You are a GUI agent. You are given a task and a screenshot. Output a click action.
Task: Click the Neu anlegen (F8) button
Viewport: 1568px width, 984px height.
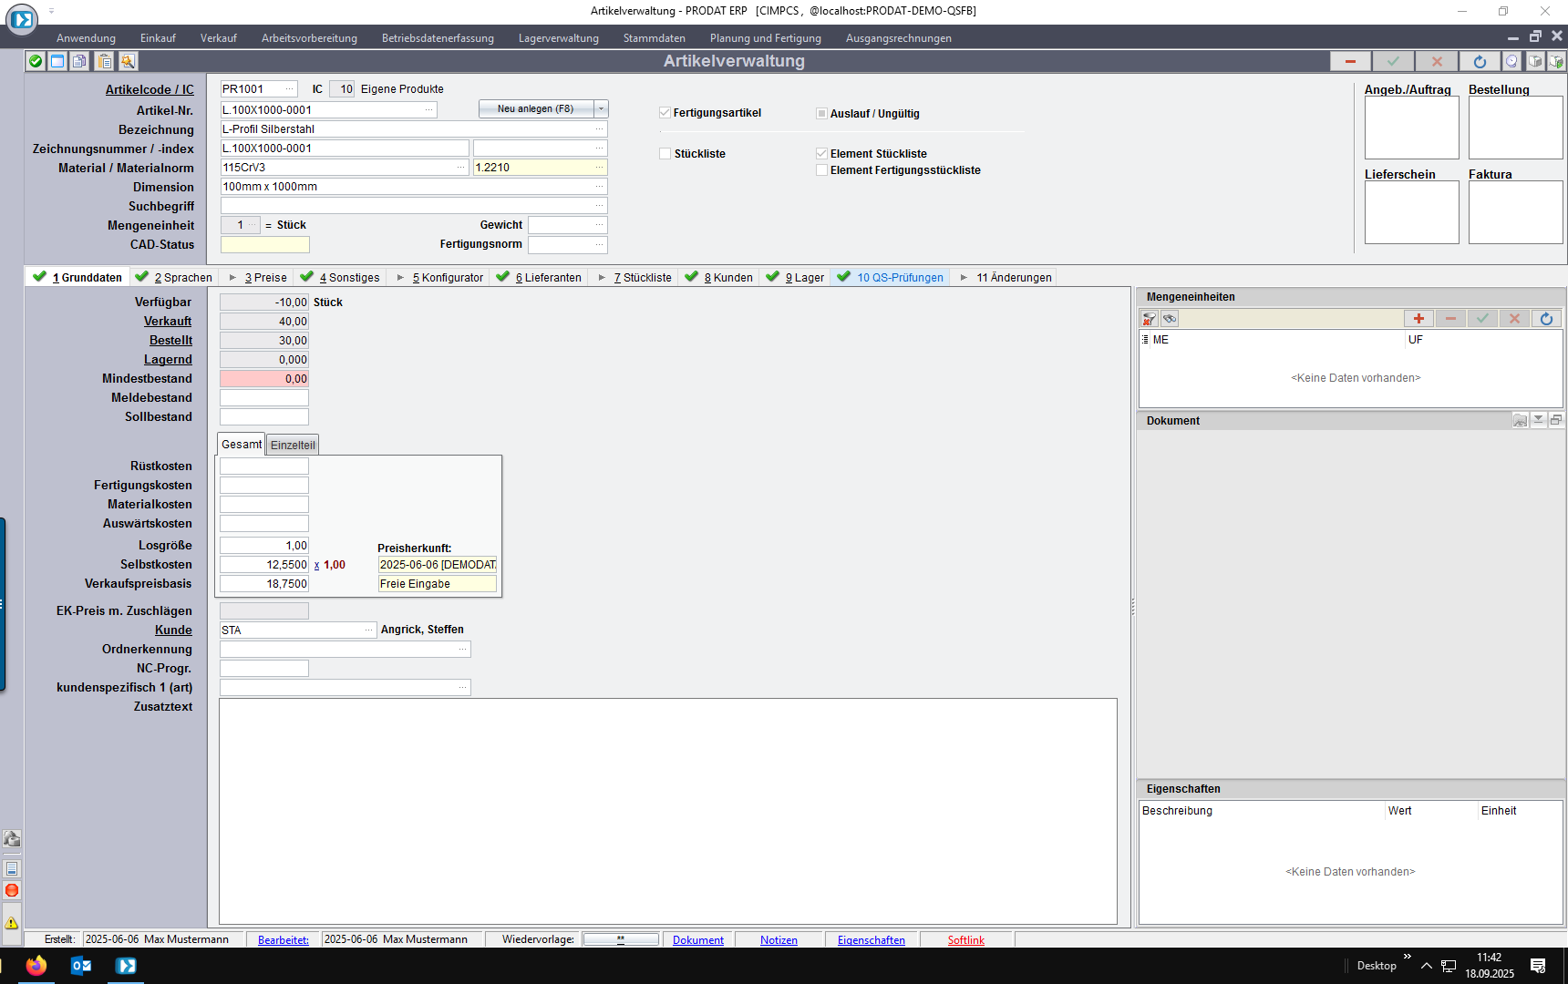pyautogui.click(x=535, y=108)
